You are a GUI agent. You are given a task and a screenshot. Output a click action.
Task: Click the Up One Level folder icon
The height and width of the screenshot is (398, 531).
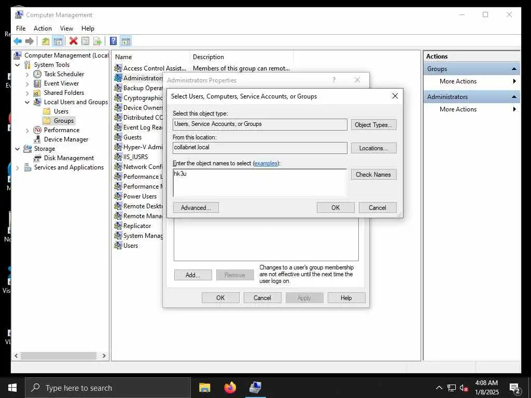(46, 41)
